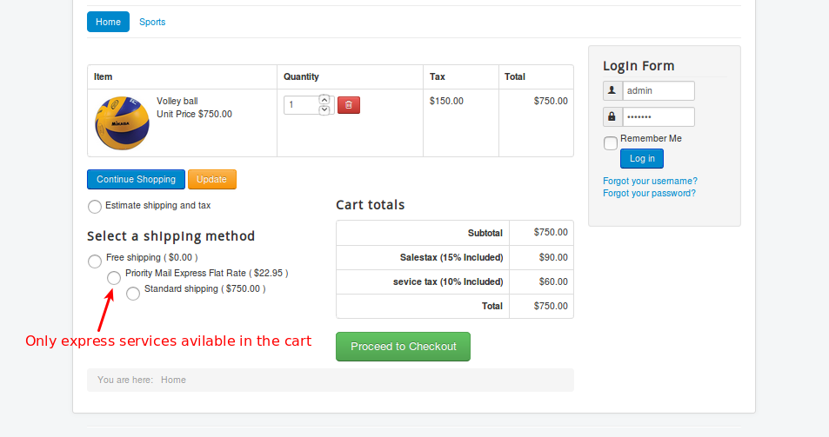Screen dimensions: 829x437
Task: Proceed to Checkout
Action: point(403,347)
